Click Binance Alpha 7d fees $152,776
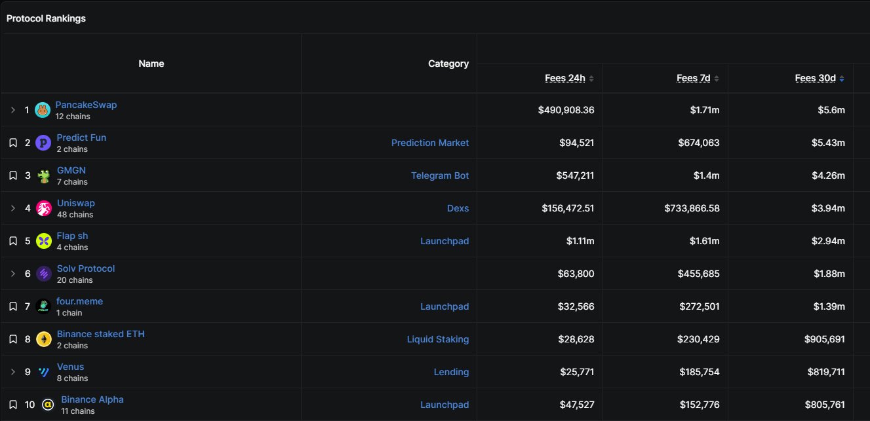The width and height of the screenshot is (870, 421). (699, 405)
